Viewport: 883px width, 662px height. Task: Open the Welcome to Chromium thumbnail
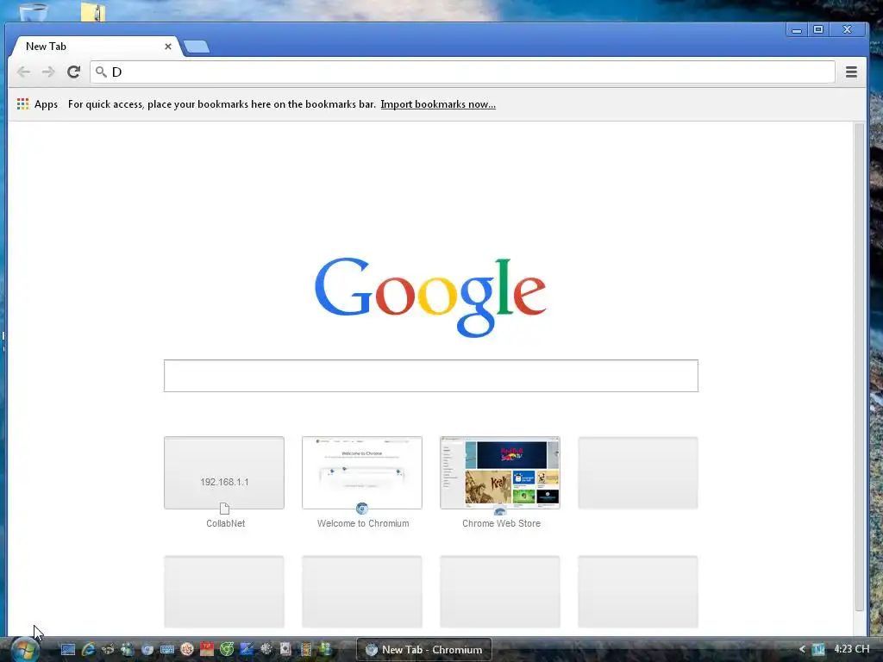click(362, 473)
